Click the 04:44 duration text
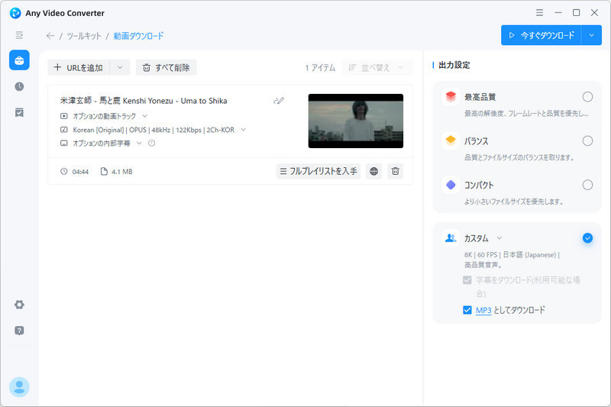Screen dimensions: 611x407 click(80, 172)
